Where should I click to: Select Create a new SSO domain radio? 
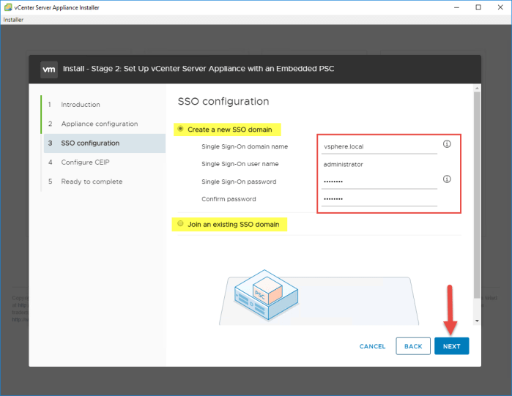tap(180, 129)
